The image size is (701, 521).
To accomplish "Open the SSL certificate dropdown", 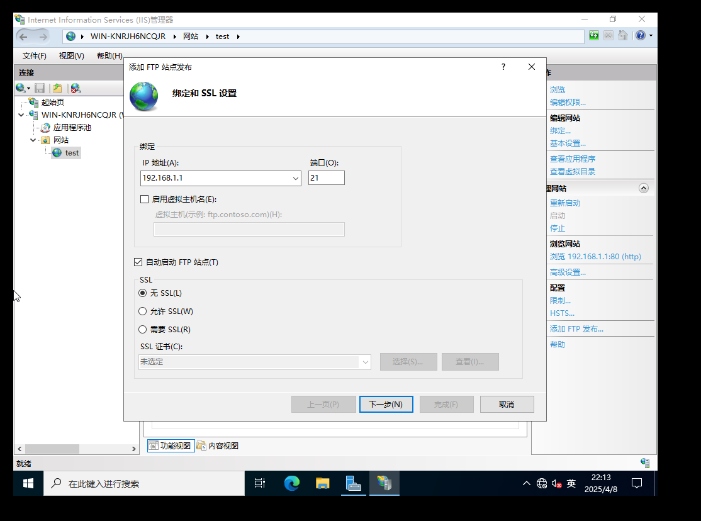I will (365, 362).
